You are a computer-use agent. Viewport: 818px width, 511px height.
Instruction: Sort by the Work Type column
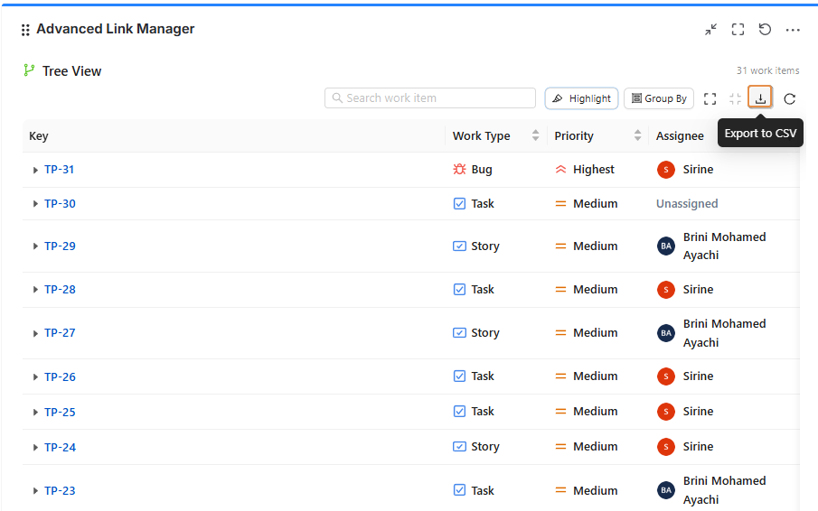[x=535, y=135]
